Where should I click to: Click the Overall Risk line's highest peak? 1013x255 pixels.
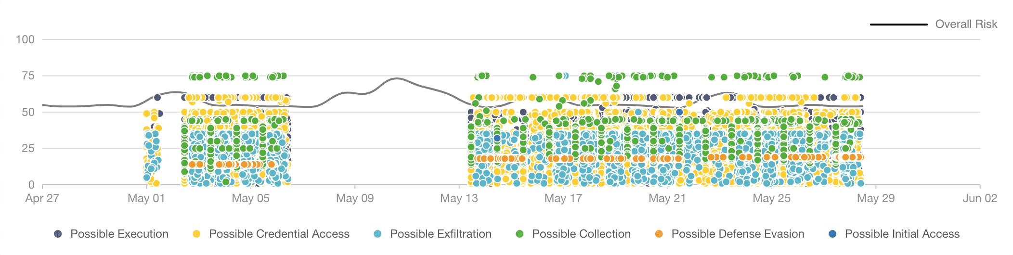point(396,78)
